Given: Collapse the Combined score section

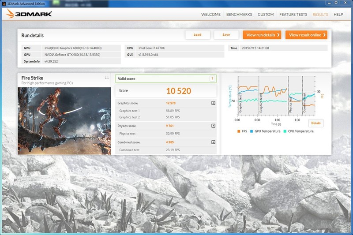Looking at the screenshot, I should point(213,142).
